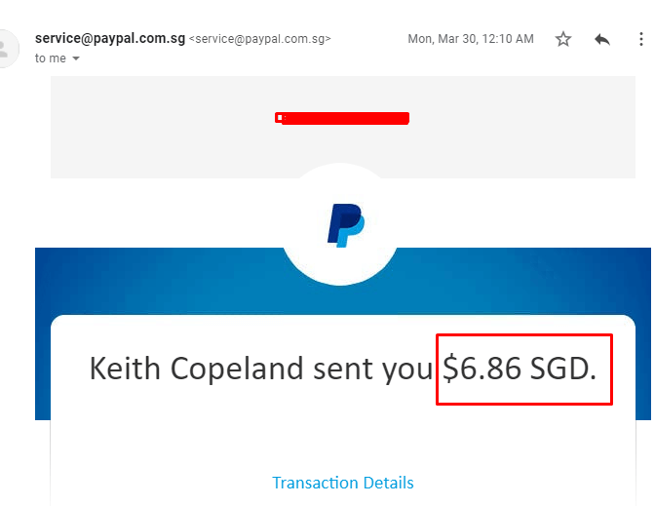The image size is (655, 506).
Task: Click the "to me" recipient text
Action: pyautogui.click(x=51, y=58)
